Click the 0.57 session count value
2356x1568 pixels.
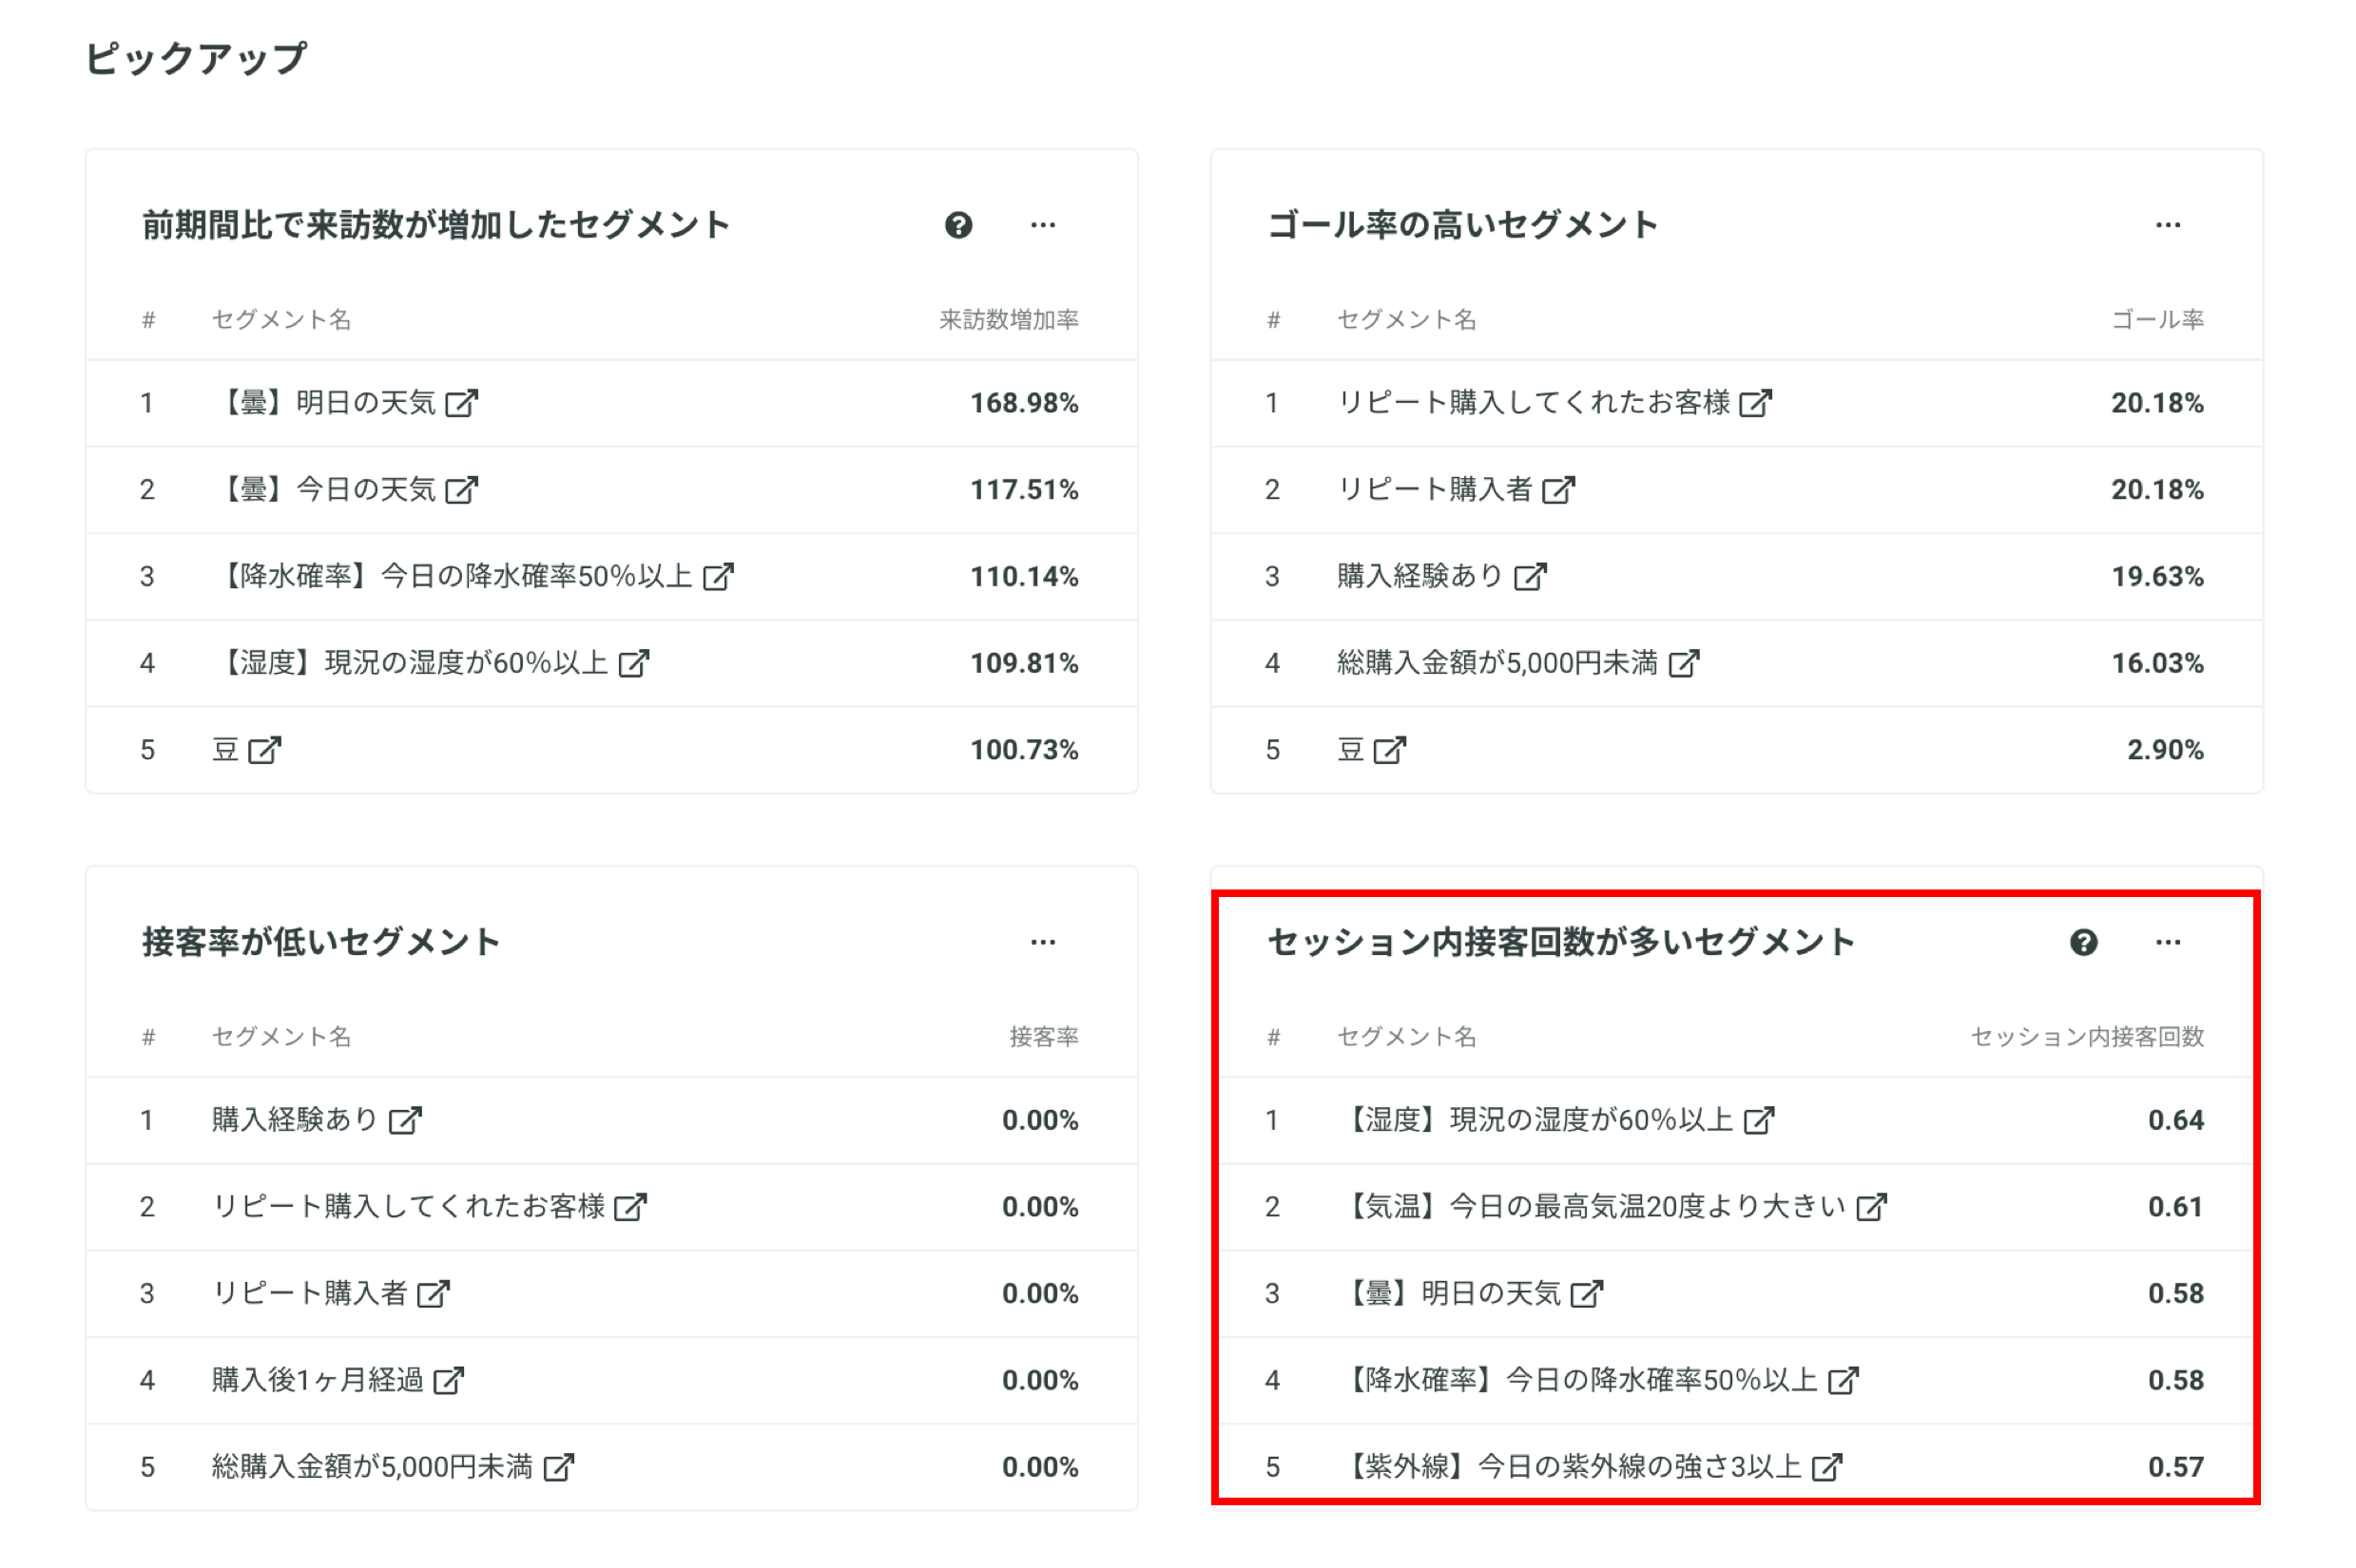[x=2175, y=1467]
